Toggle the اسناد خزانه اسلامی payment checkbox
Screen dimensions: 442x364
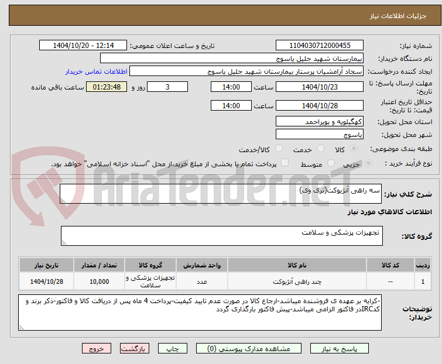(x=285, y=163)
